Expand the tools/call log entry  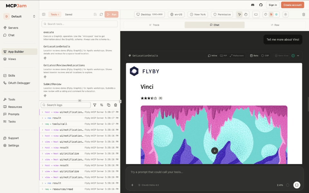point(42,124)
